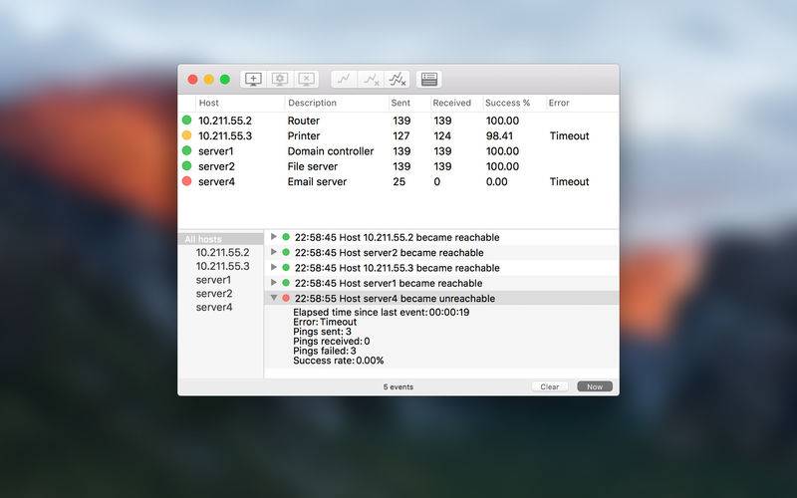Sort by the Received column header
The width and height of the screenshot is (797, 498).
[x=452, y=103]
